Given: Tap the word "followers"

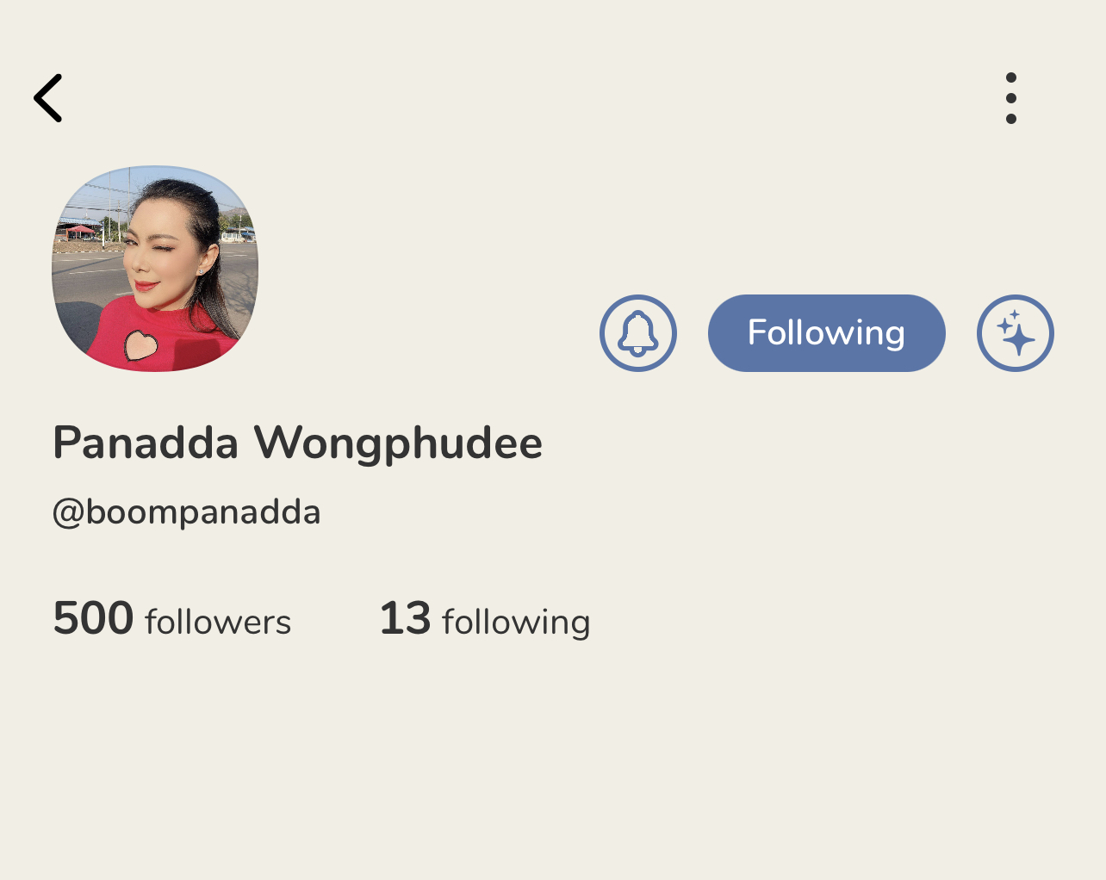Looking at the screenshot, I should click(218, 622).
